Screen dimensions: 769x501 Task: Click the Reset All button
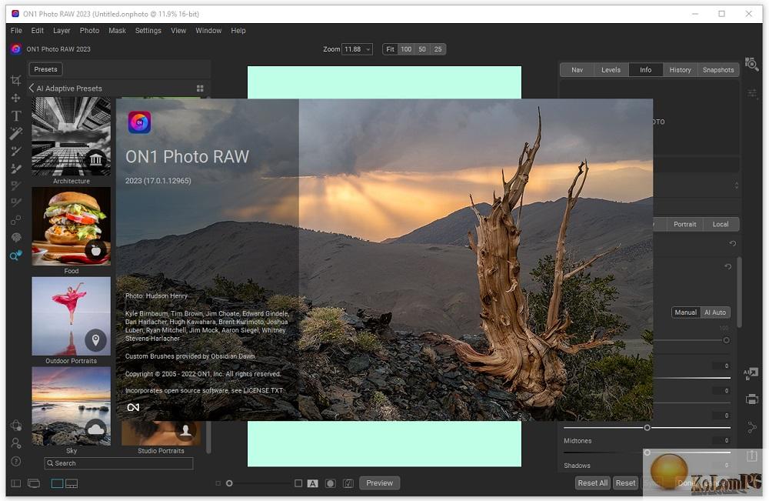point(592,483)
